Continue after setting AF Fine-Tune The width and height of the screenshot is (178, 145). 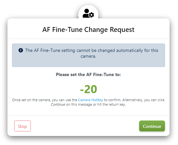[x=152, y=126]
